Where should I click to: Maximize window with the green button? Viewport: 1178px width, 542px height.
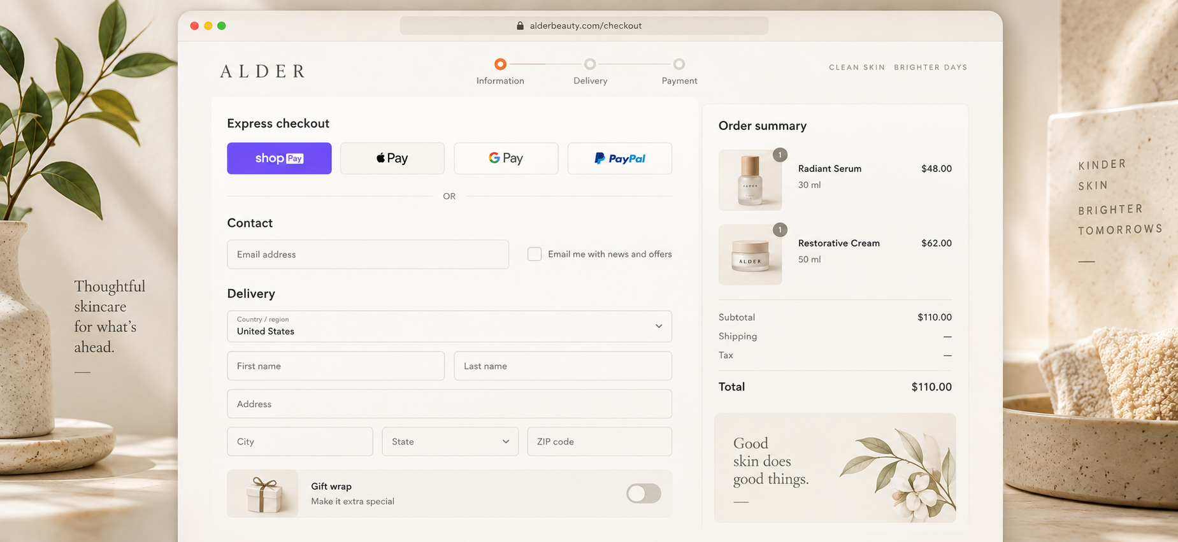[x=222, y=25]
